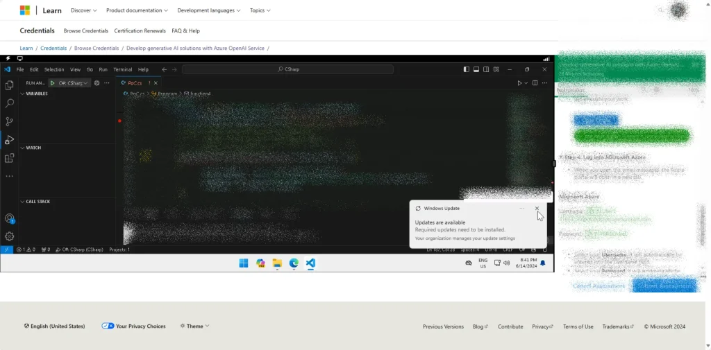This screenshot has width=711, height=350.
Task: Open the Help menu in VS Code
Action: [143, 70]
